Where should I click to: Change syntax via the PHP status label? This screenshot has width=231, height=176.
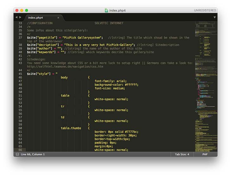(205, 154)
